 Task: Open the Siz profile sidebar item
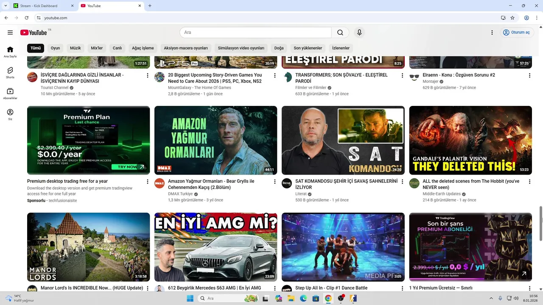tap(10, 115)
